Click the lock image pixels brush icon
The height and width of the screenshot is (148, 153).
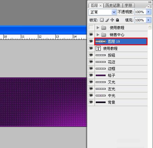(x=107, y=20)
